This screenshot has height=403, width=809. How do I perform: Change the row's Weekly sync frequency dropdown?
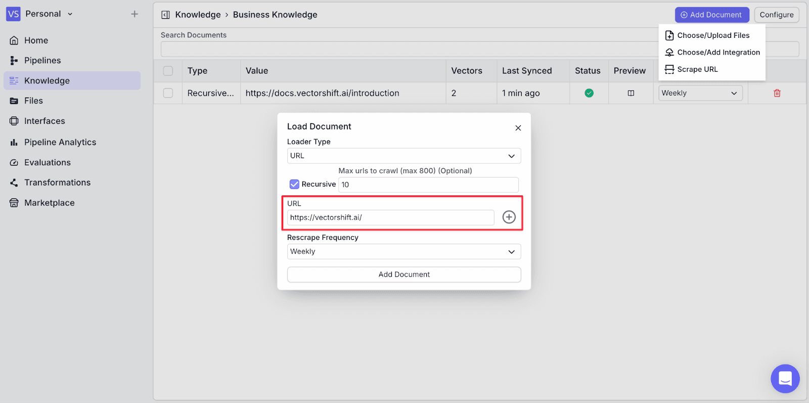[700, 93]
